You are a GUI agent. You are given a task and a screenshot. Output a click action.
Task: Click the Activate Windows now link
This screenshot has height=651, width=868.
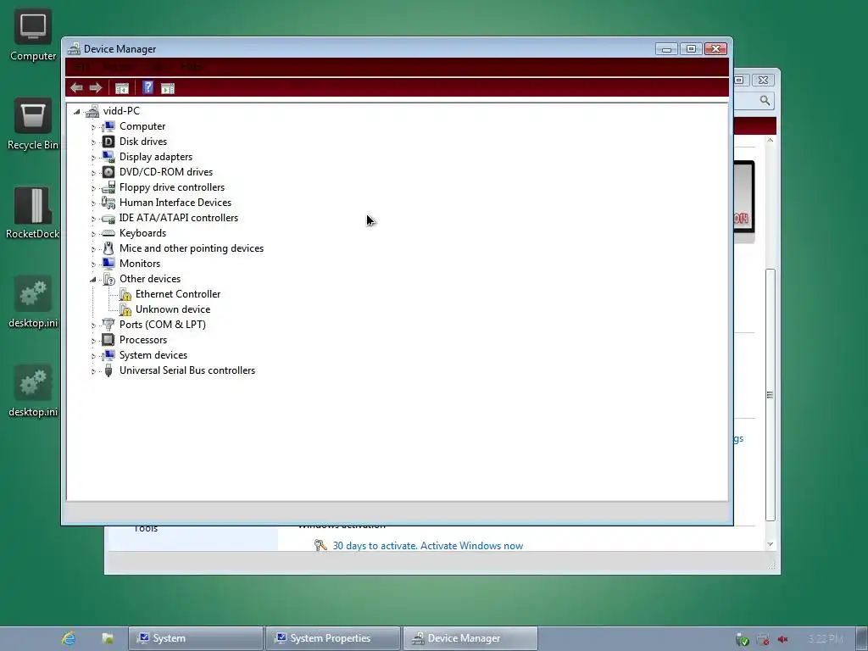[x=471, y=546]
